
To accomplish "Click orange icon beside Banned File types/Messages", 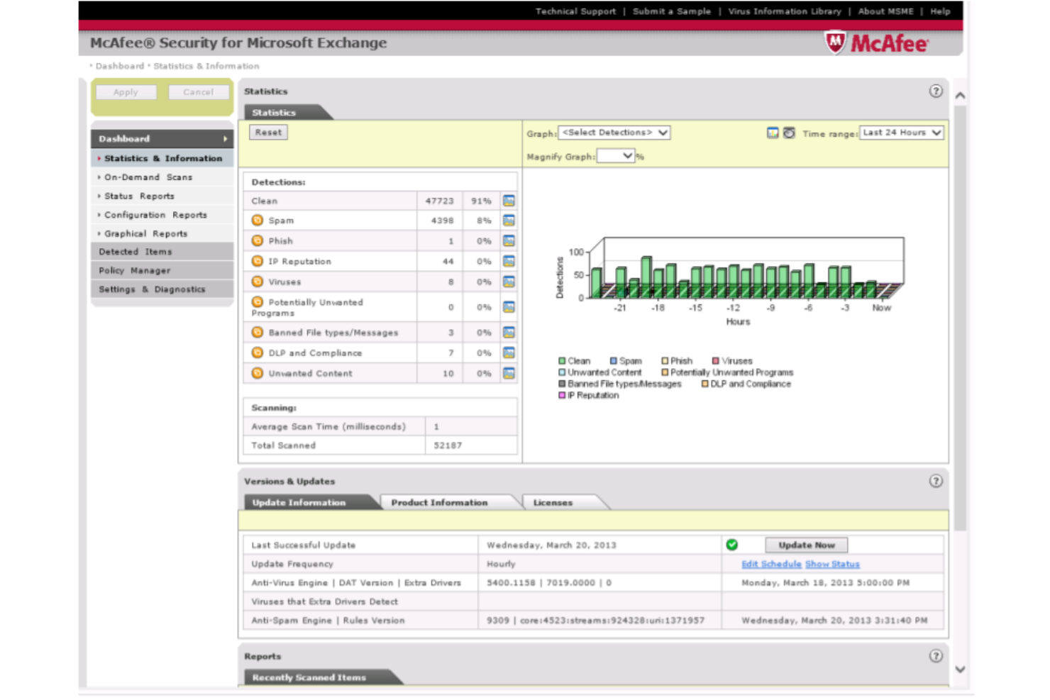I will 258,332.
